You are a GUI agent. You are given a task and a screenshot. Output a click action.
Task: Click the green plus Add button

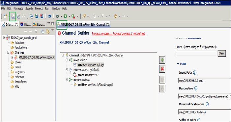pos(162,60)
